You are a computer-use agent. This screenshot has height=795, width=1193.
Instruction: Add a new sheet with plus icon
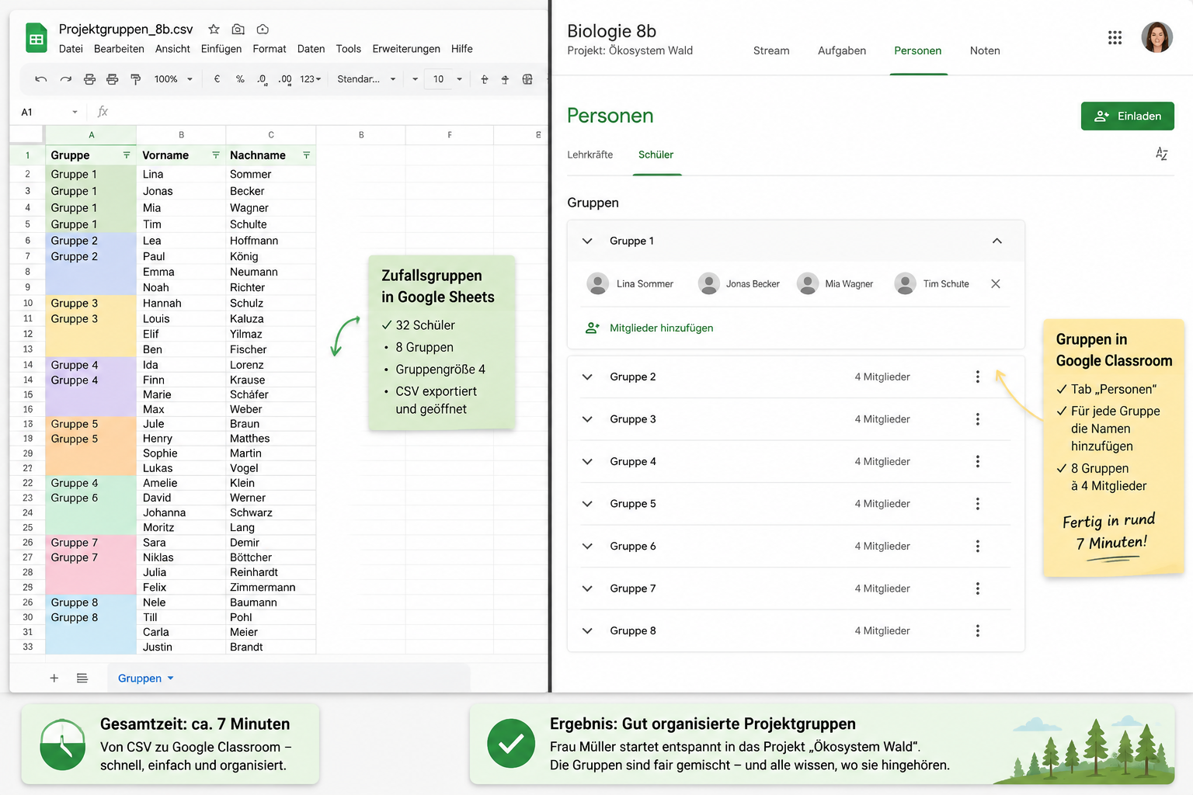[x=54, y=678]
